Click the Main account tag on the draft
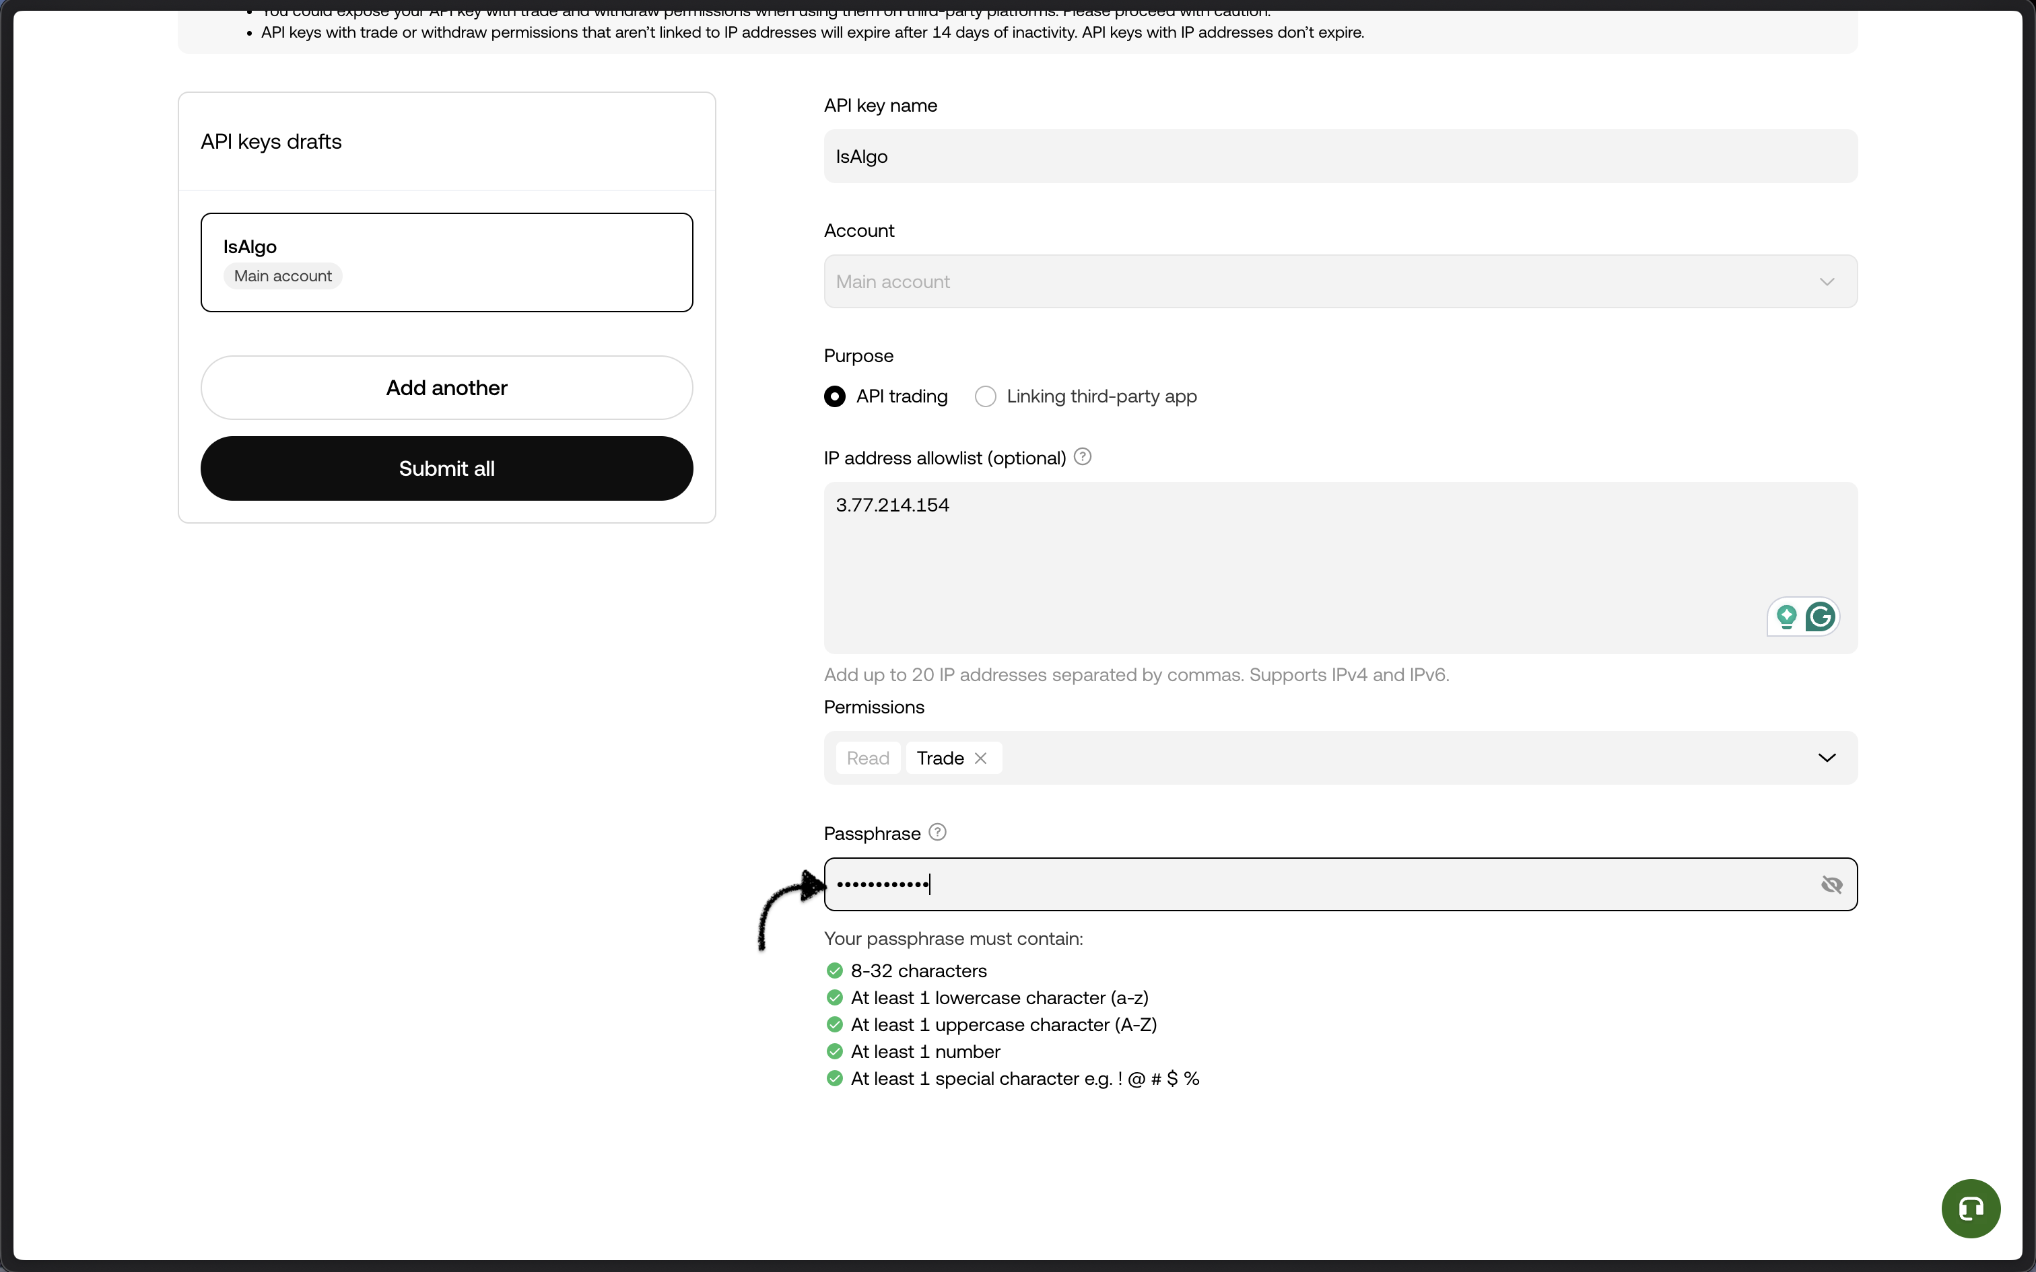 click(282, 275)
